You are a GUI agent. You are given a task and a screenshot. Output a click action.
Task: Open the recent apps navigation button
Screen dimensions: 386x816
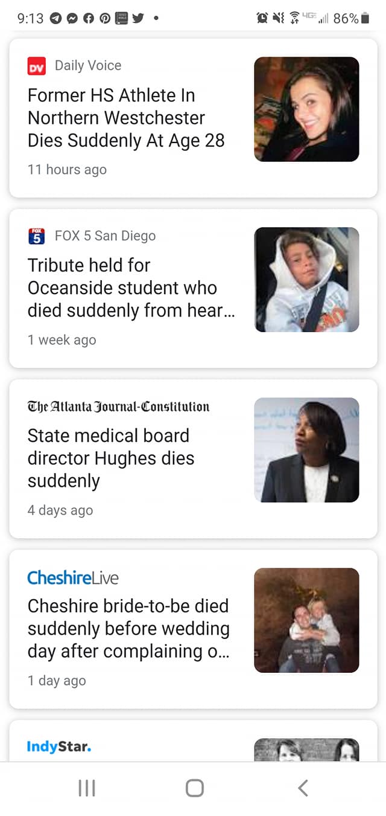tap(87, 788)
